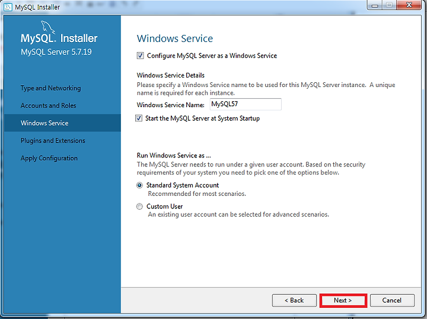Click the Windows Service Details label
427x319 pixels.
point(170,75)
